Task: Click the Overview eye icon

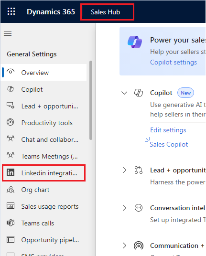Action: click(x=11, y=72)
